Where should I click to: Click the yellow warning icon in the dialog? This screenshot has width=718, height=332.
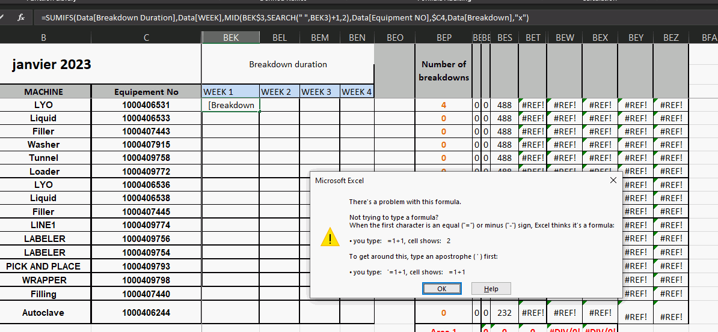tap(330, 237)
